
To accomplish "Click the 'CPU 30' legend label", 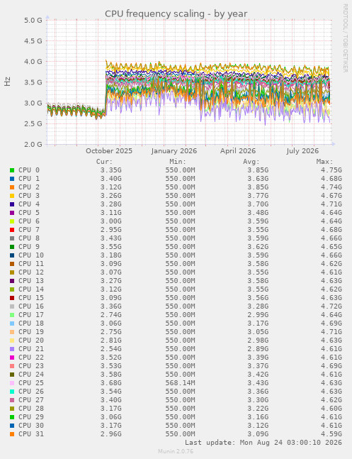I will [31, 425].
